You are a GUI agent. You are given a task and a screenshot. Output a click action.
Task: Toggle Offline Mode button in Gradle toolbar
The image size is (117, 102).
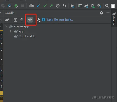(30, 20)
